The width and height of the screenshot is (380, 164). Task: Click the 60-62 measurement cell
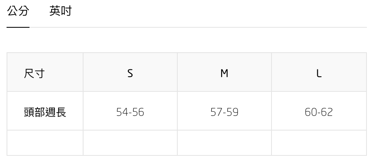[x=319, y=112]
